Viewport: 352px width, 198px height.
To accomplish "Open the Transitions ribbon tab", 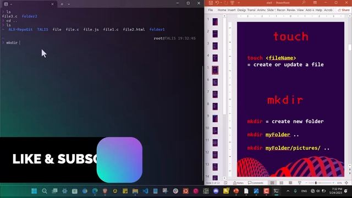I will 251,10.
